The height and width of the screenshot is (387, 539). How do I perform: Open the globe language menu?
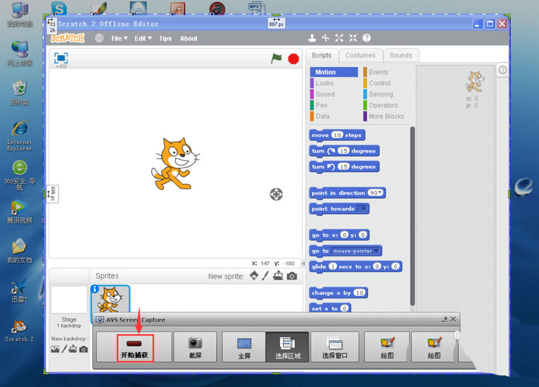[x=99, y=38]
